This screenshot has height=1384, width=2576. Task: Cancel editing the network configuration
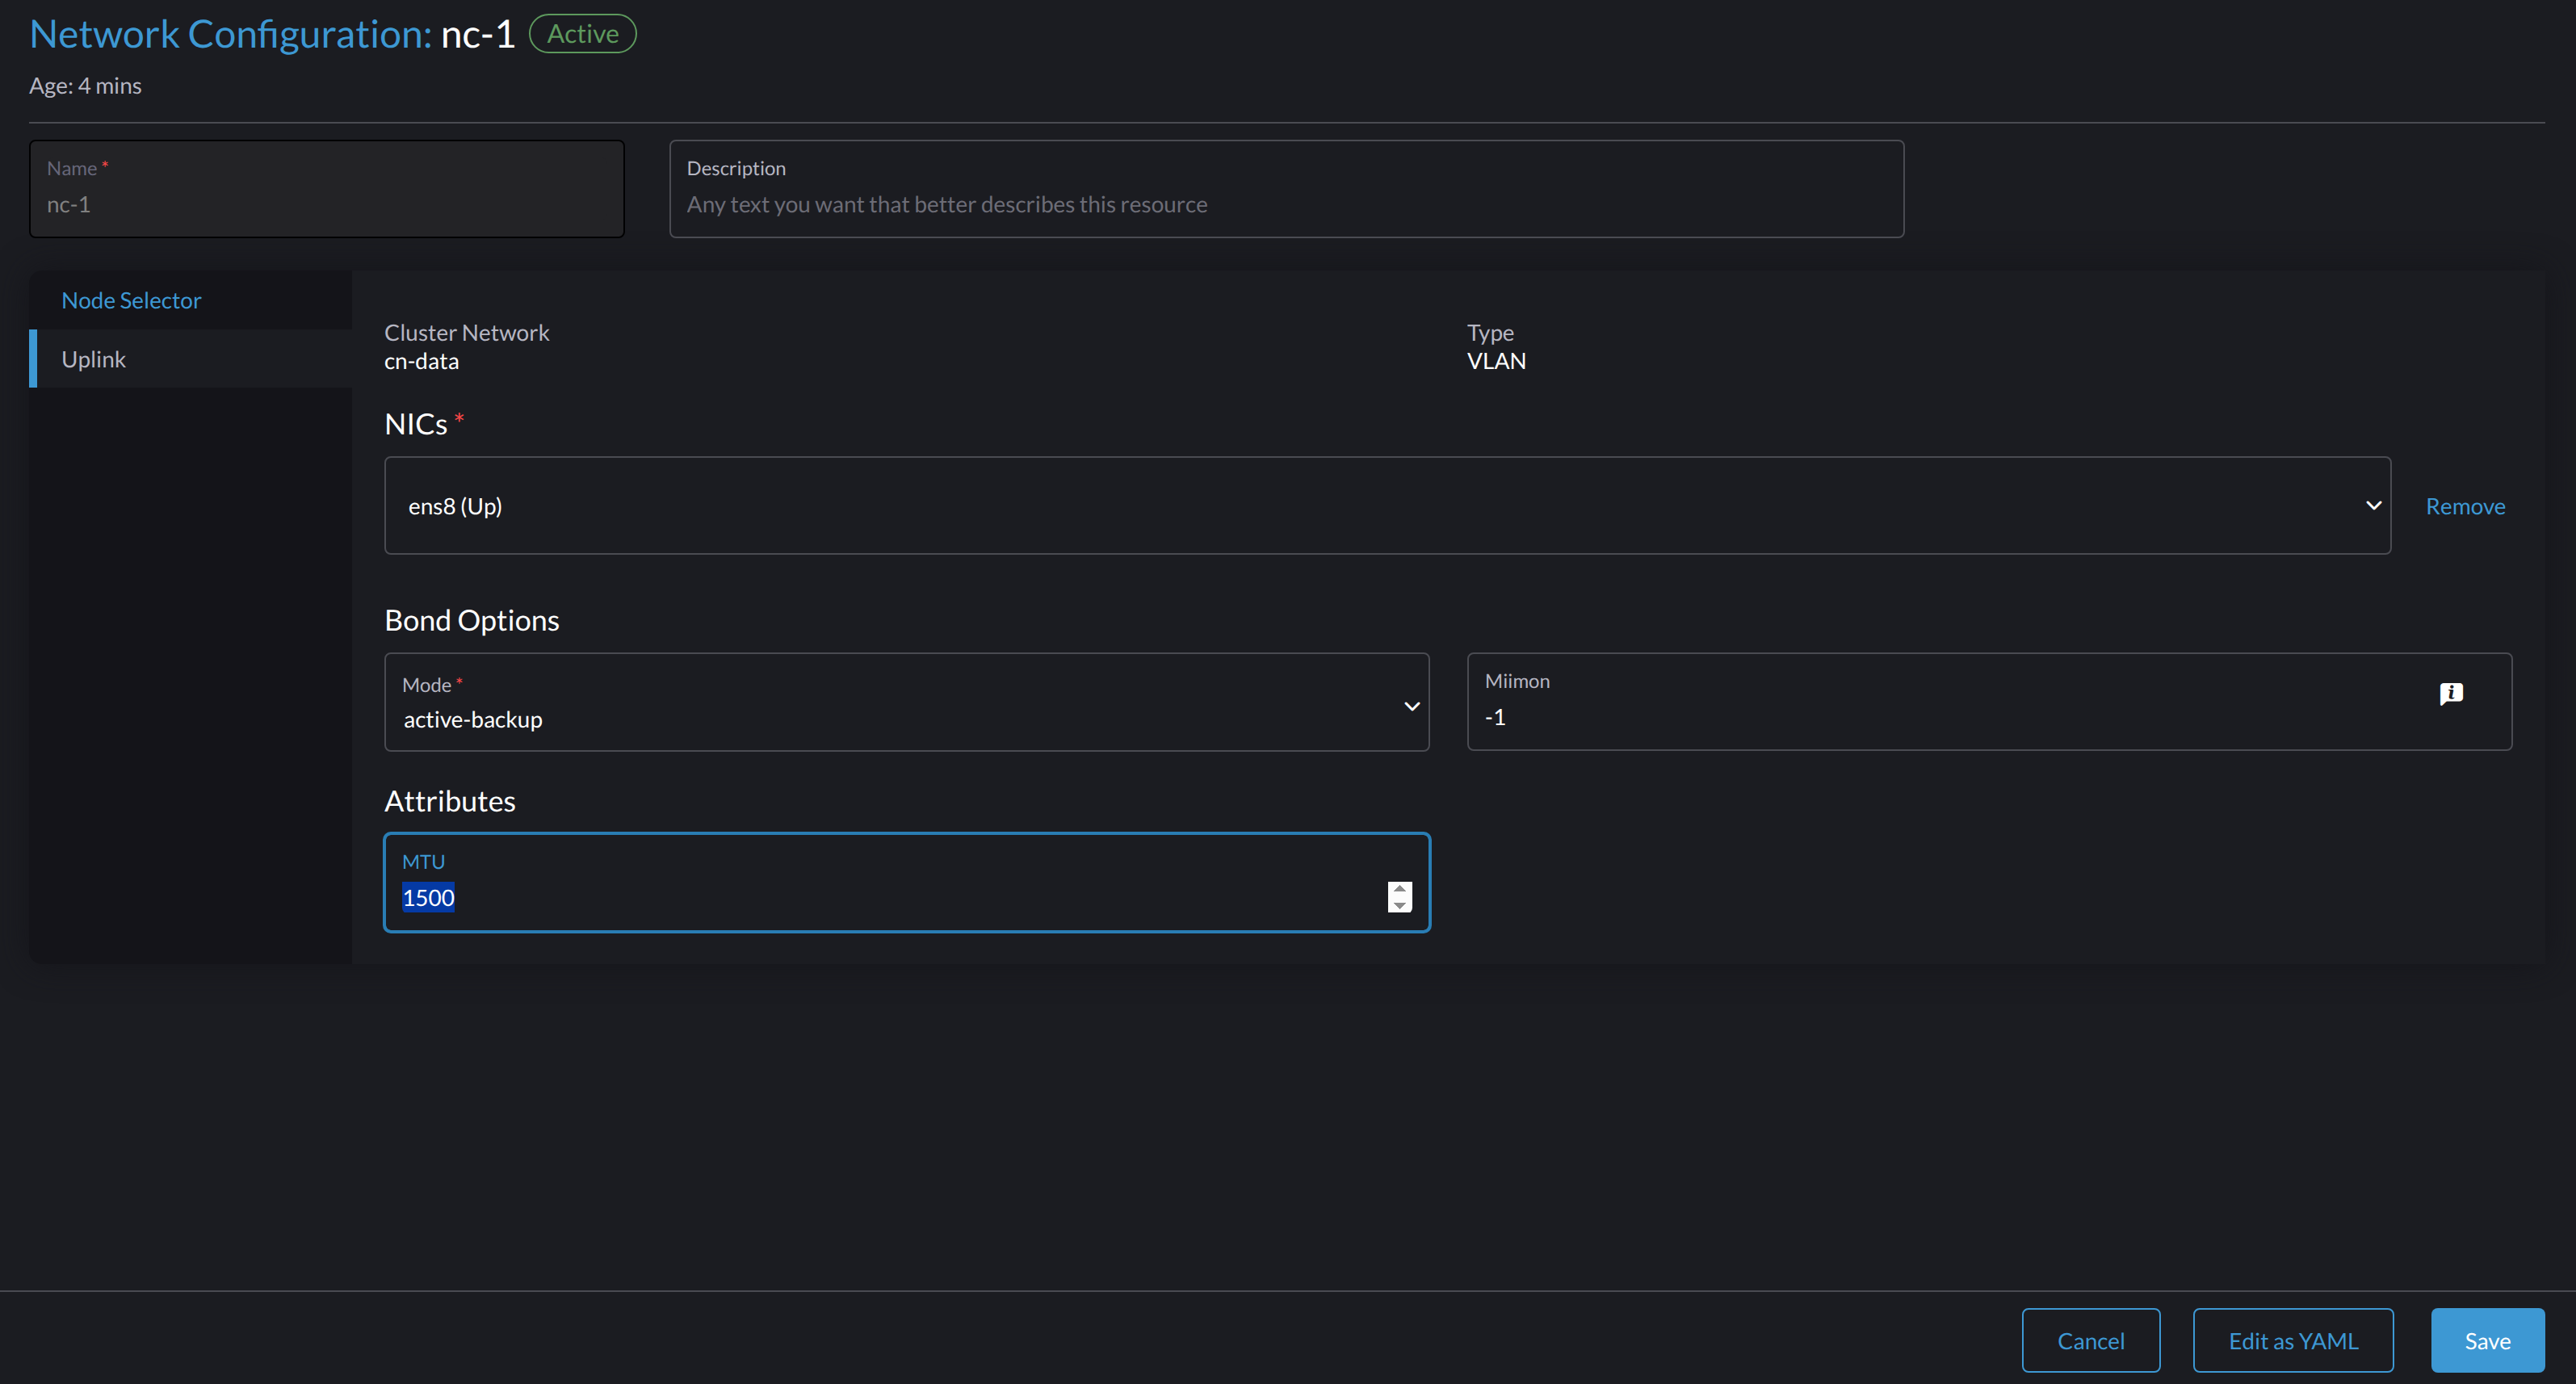pyautogui.click(x=2091, y=1340)
